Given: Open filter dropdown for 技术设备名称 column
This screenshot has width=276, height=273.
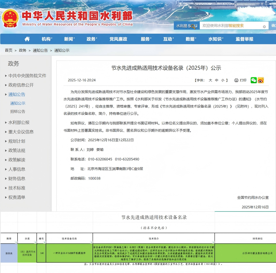Looking at the screenshot, I should 91,242.
